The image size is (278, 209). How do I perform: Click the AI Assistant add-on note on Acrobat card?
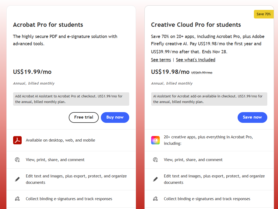coord(71,99)
